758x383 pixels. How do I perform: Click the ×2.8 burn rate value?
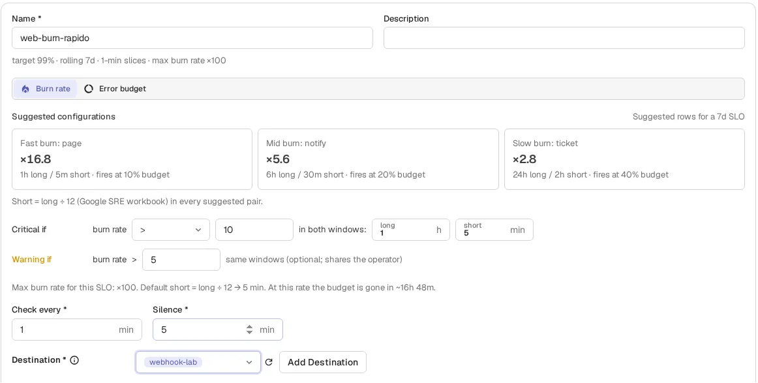[524, 159]
